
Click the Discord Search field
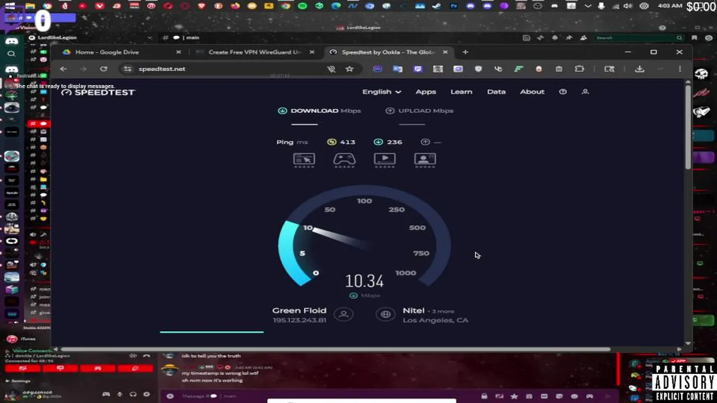pyautogui.click(x=639, y=38)
